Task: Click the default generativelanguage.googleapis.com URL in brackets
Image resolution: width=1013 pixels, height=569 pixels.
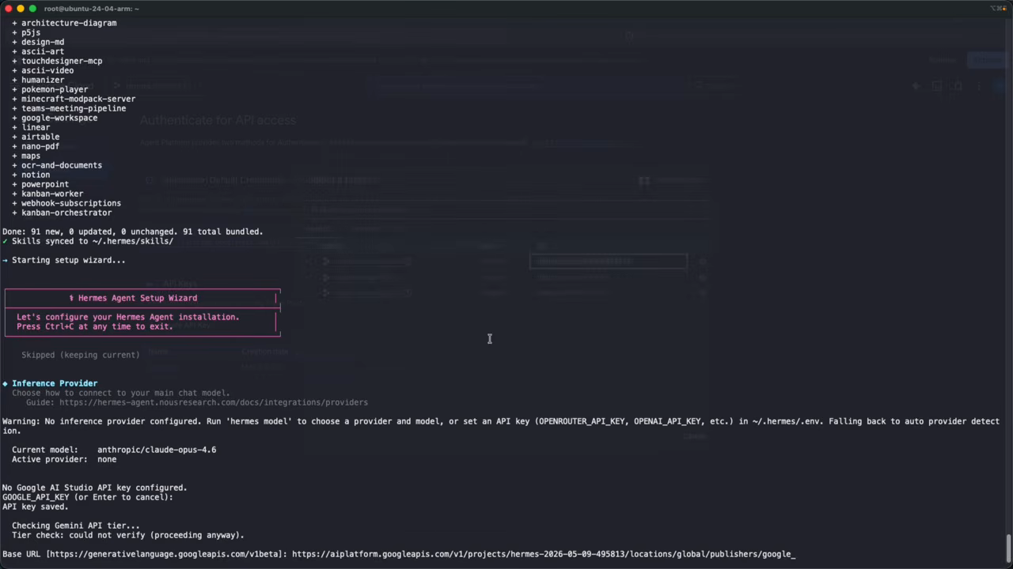Action: coord(166,554)
